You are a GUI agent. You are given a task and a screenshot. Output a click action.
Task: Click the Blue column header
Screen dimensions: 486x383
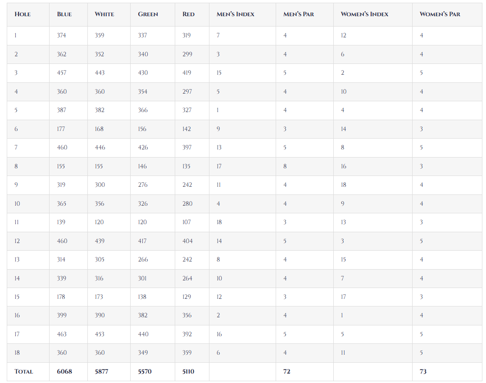64,14
